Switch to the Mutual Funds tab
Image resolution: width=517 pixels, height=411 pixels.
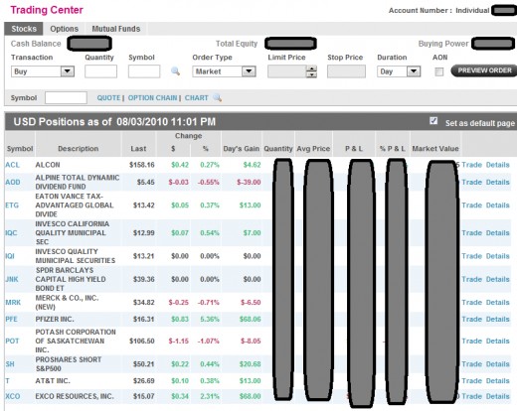click(116, 29)
